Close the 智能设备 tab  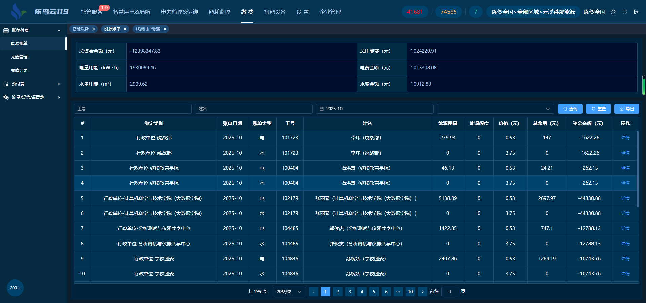tap(94, 29)
